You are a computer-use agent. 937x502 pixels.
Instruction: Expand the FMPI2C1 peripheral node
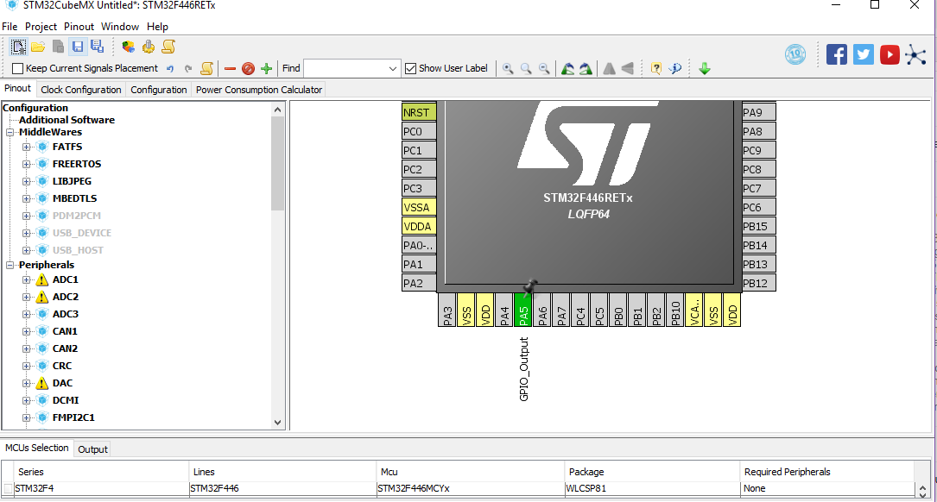click(x=26, y=417)
